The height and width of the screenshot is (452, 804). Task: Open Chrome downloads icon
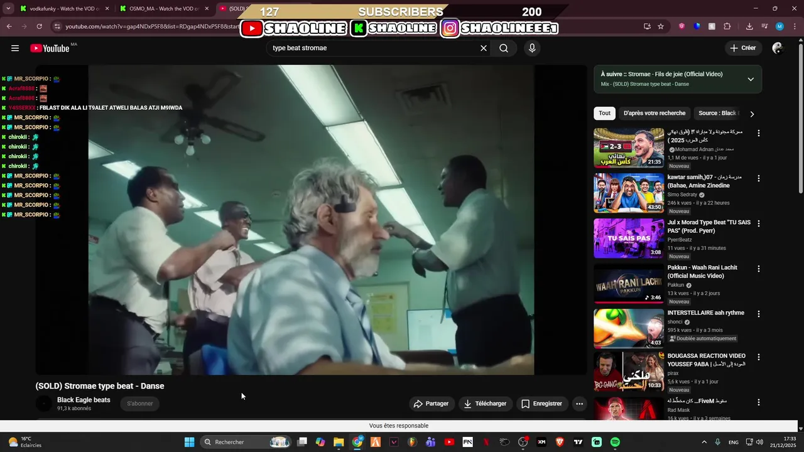pyautogui.click(x=749, y=26)
